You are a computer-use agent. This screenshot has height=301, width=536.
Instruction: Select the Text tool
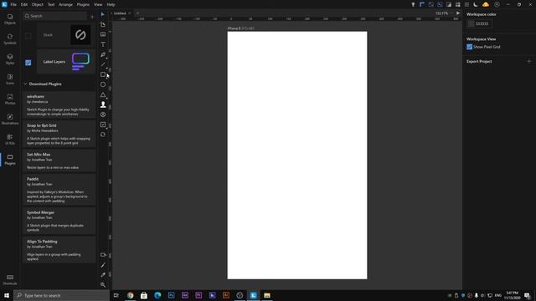103,44
